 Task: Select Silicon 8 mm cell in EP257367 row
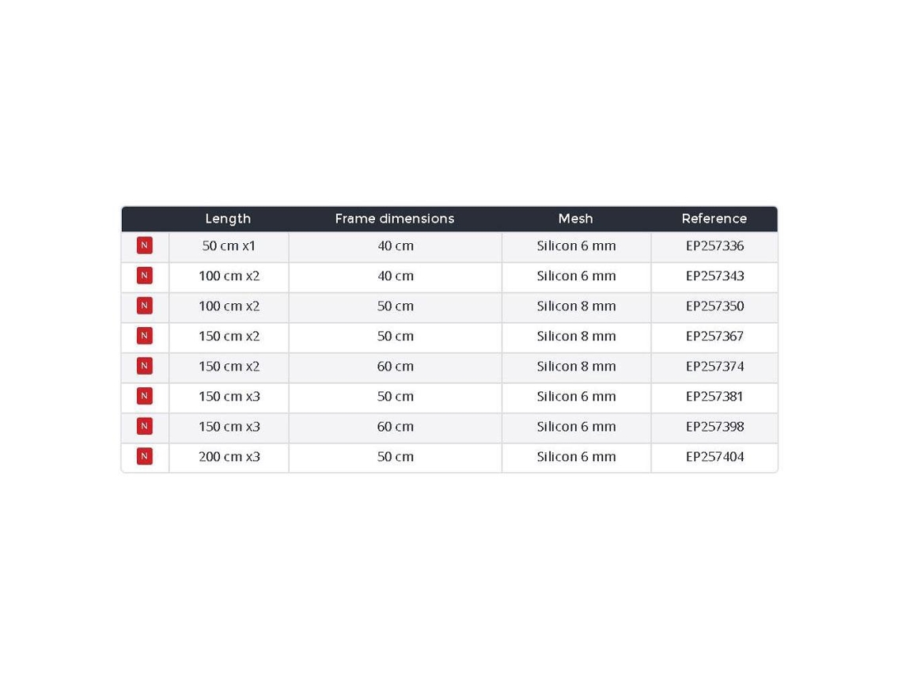(576, 337)
